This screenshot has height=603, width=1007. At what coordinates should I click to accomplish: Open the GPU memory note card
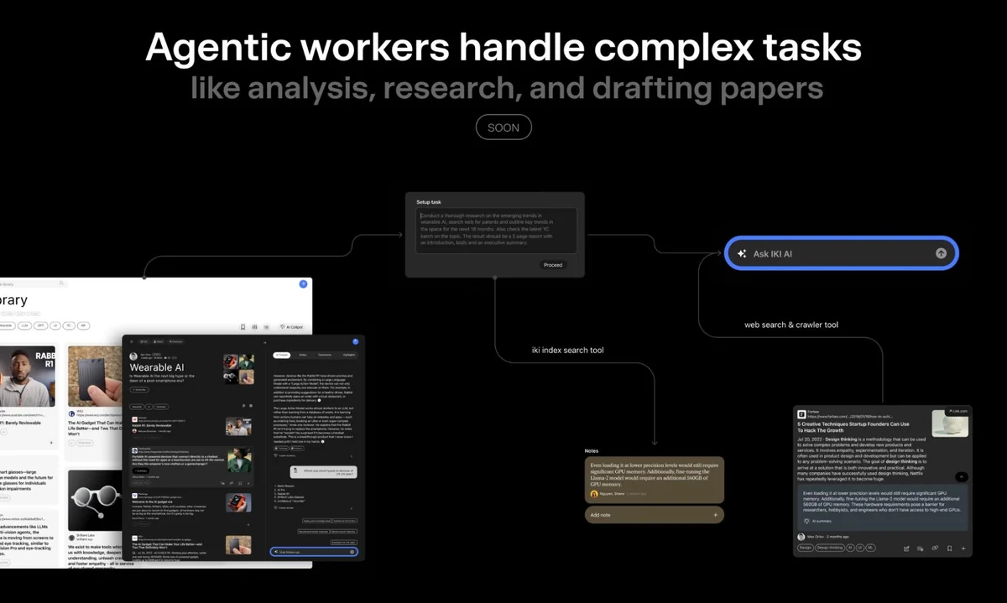coord(654,479)
